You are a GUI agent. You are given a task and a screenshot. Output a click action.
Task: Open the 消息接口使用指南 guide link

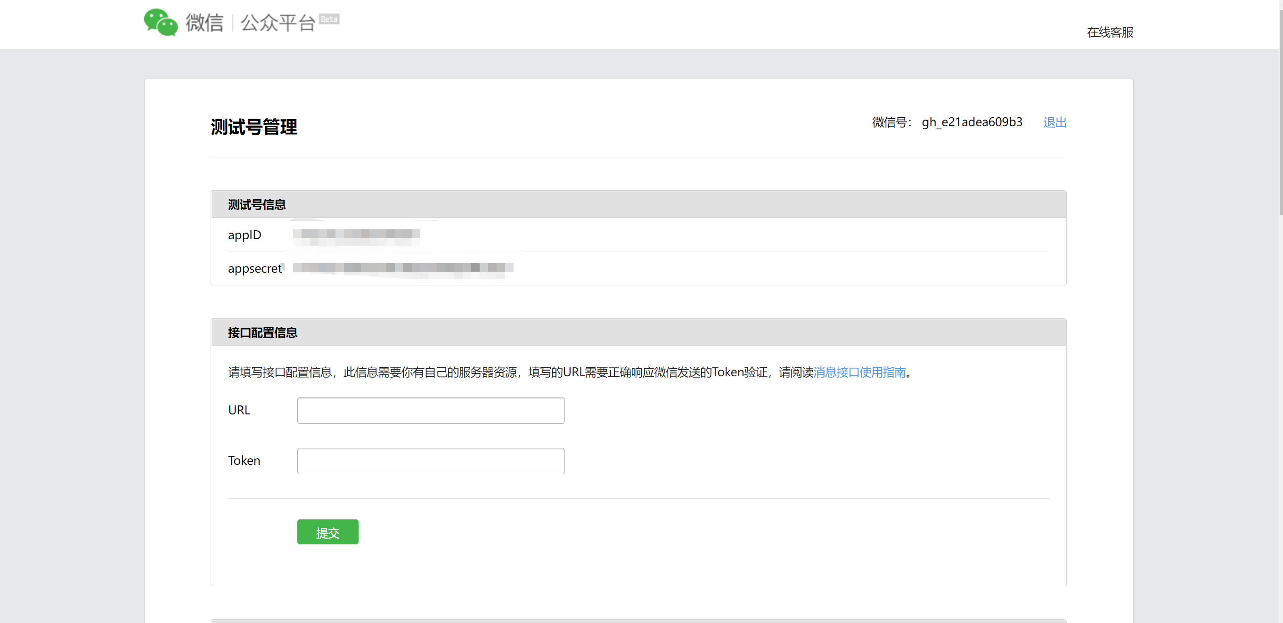tap(859, 372)
